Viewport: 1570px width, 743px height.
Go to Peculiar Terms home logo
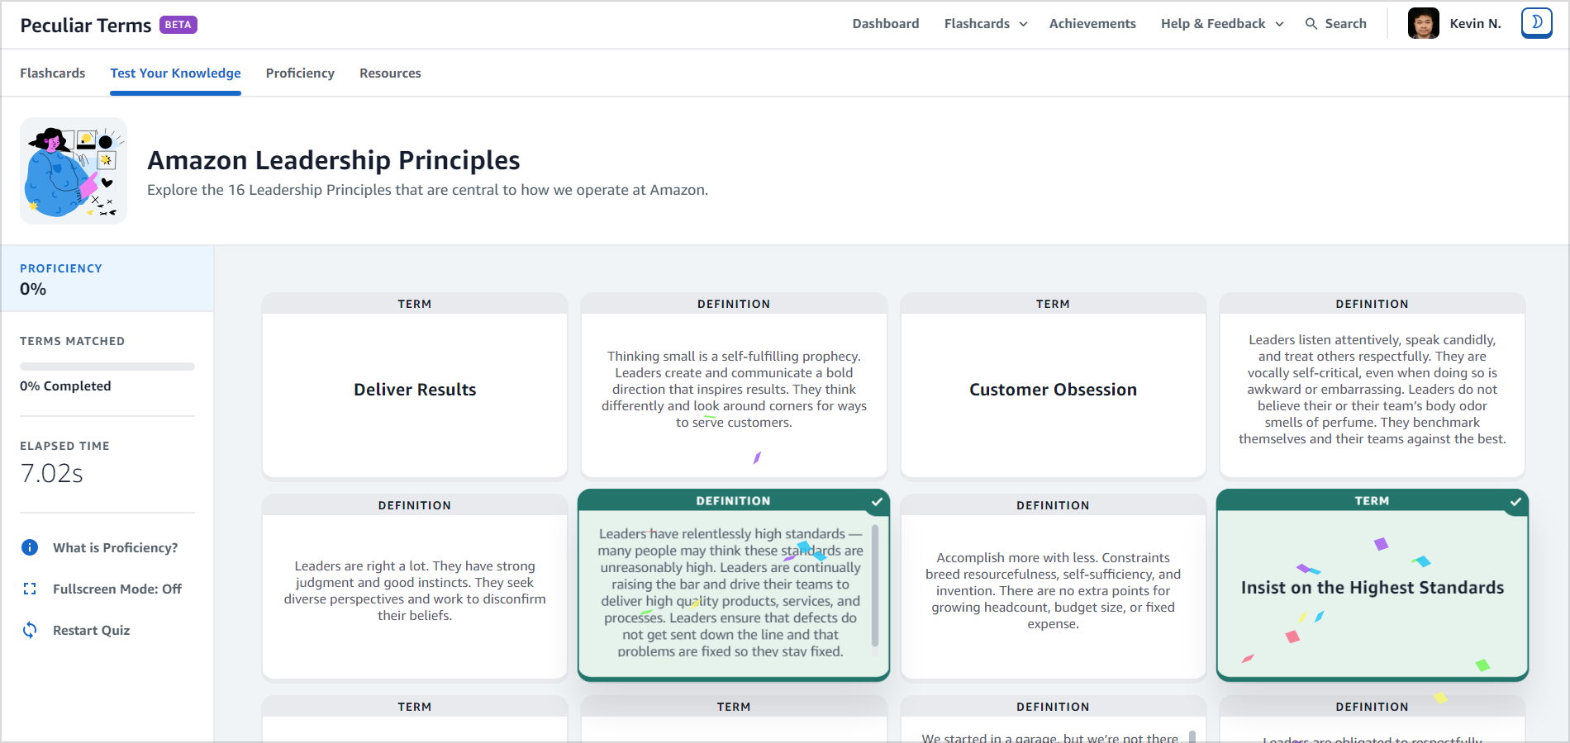point(86,26)
